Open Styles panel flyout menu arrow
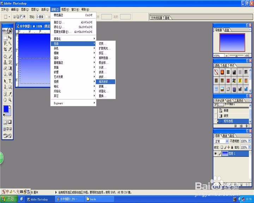The height and width of the screenshot is (203, 254). click(250, 65)
